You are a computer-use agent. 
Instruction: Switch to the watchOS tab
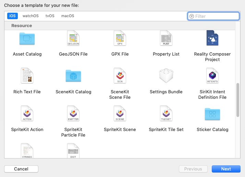pyautogui.click(x=30, y=16)
